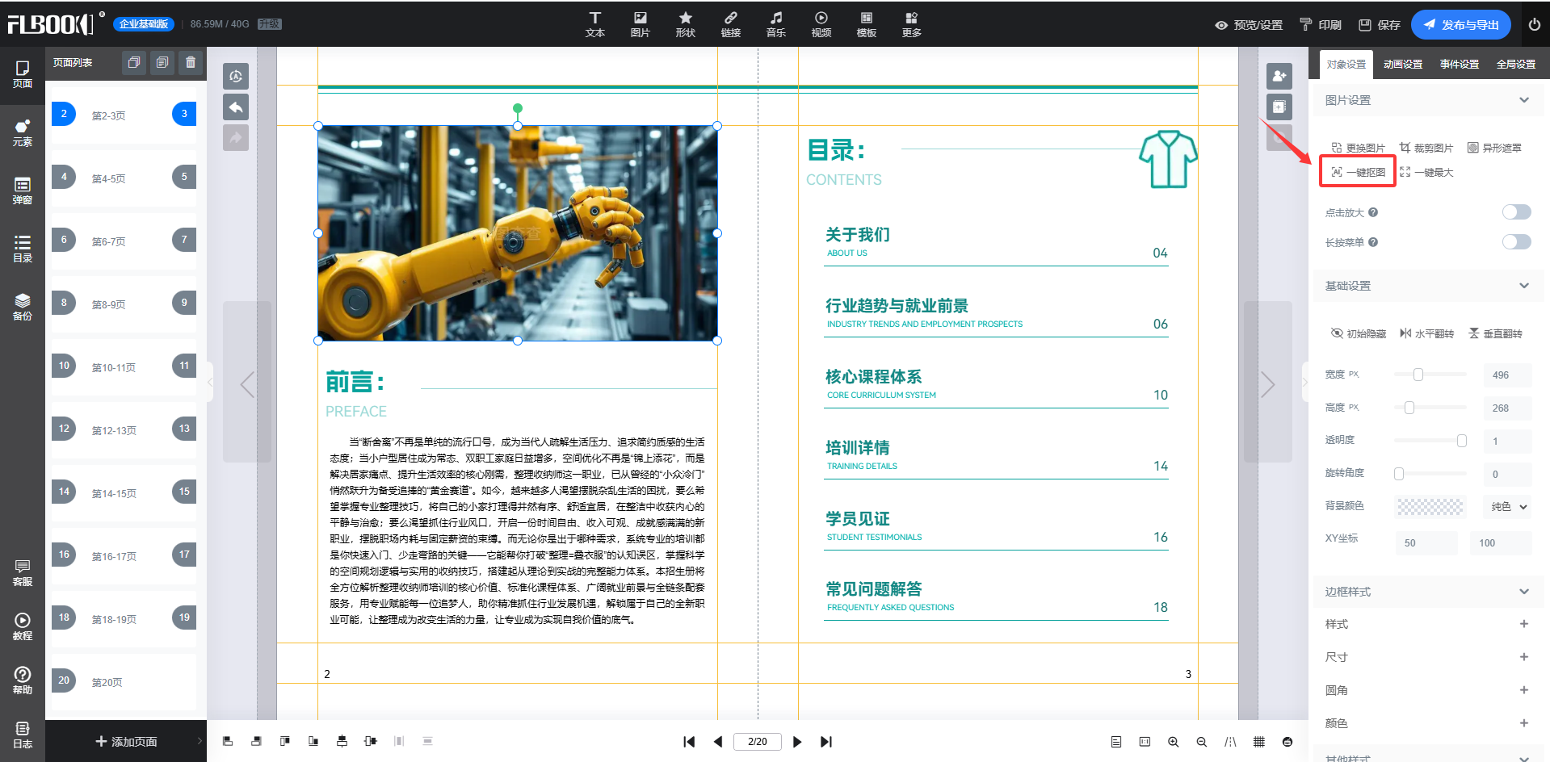Click the undo arrow icon
The image size is (1550, 762).
(x=236, y=107)
